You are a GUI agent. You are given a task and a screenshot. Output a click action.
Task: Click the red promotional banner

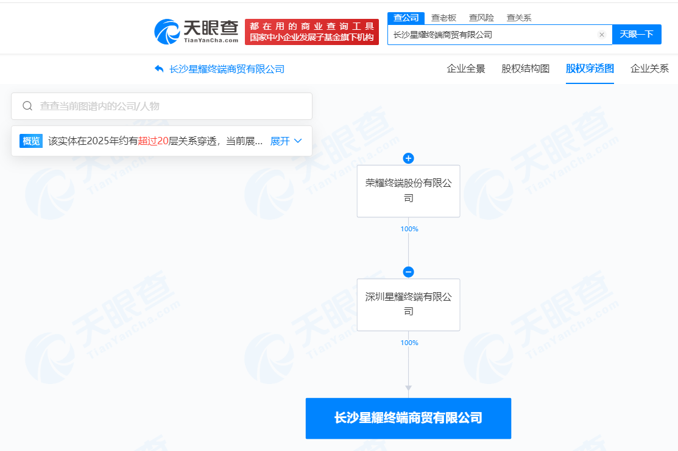(312, 32)
